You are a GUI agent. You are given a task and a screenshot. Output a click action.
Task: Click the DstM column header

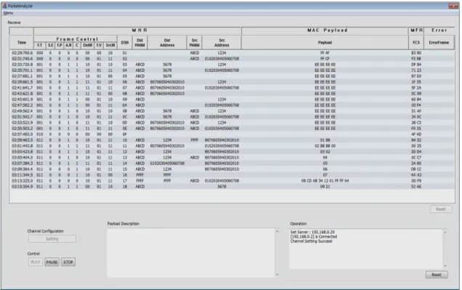tap(87, 45)
